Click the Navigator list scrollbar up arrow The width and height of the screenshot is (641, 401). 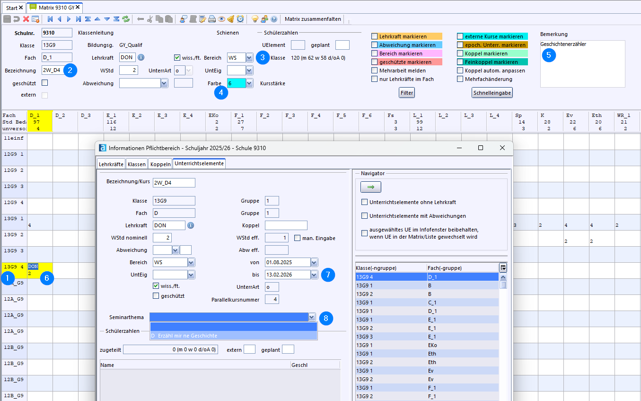(x=503, y=277)
